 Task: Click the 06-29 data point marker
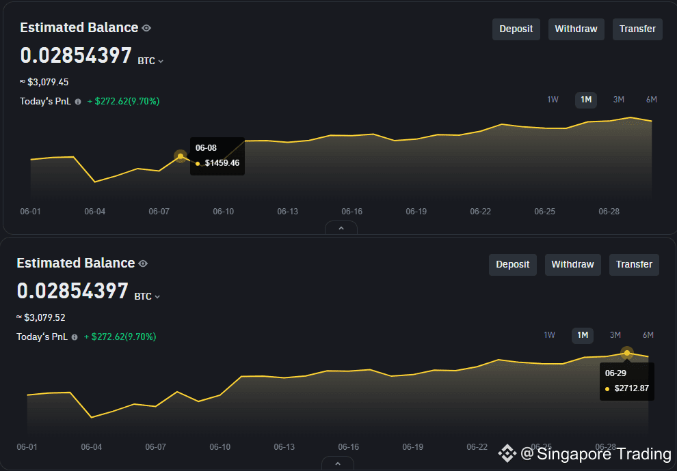pos(627,353)
